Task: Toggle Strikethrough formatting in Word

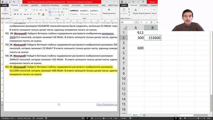Action: (x=25, y=14)
